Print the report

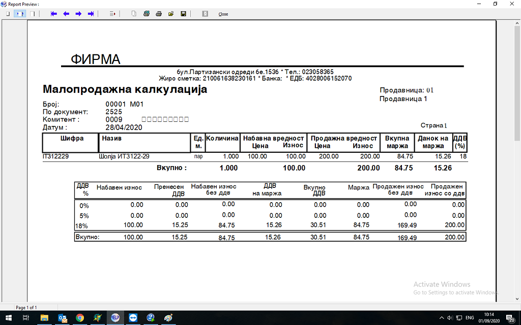159,14
